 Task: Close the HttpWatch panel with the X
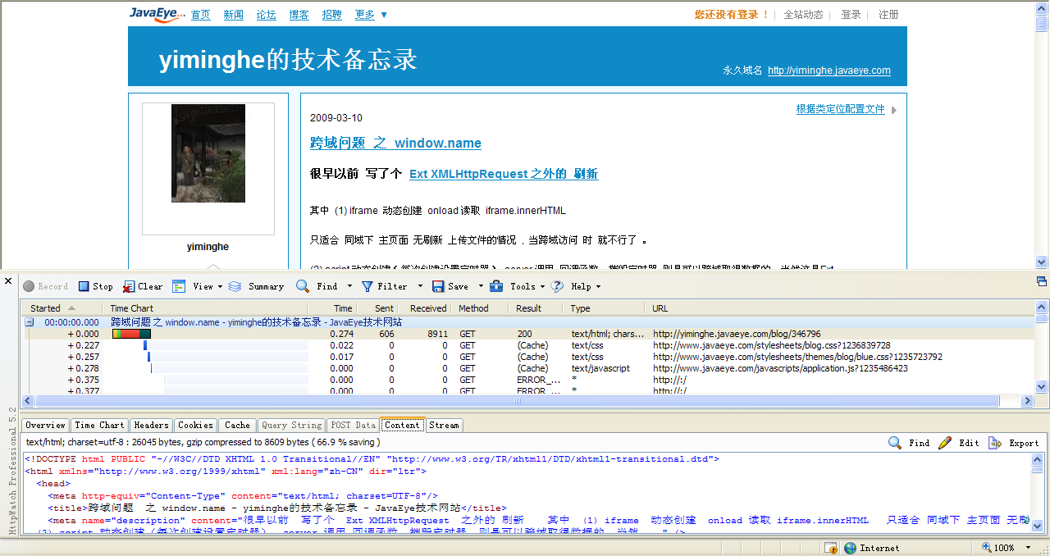[9, 280]
